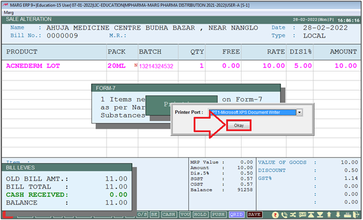Click the CGST value 0.57

[246, 184]
